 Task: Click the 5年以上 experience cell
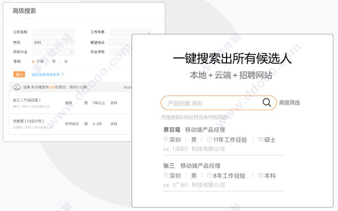pos(99,103)
